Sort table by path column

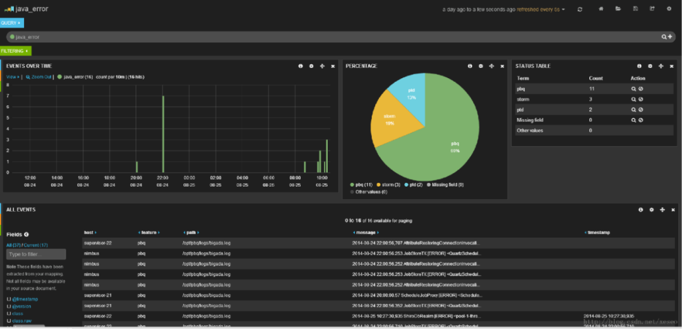click(191, 233)
